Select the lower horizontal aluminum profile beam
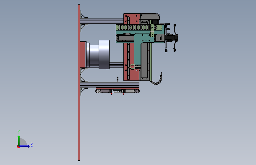 [110, 85]
